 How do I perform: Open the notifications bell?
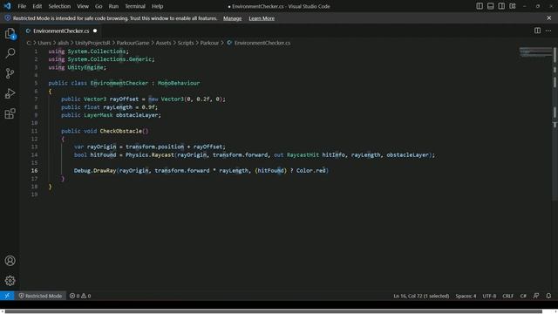pyautogui.click(x=548, y=296)
